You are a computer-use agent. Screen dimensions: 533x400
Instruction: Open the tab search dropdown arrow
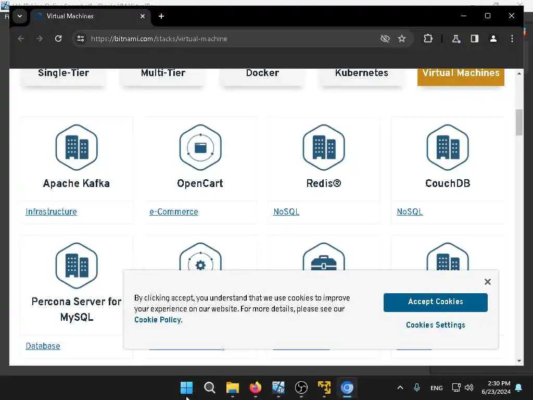tap(20, 16)
